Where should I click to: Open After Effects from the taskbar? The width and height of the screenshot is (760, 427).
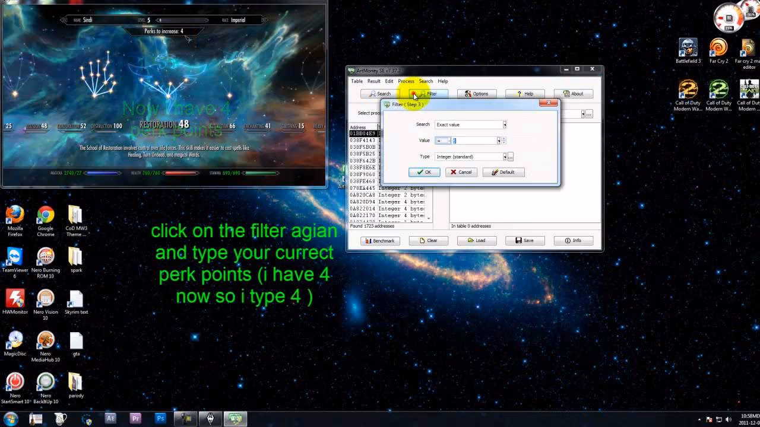110,419
